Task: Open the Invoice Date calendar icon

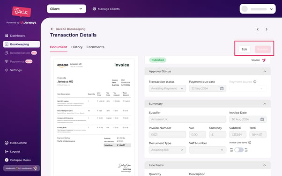Action: point(262,119)
